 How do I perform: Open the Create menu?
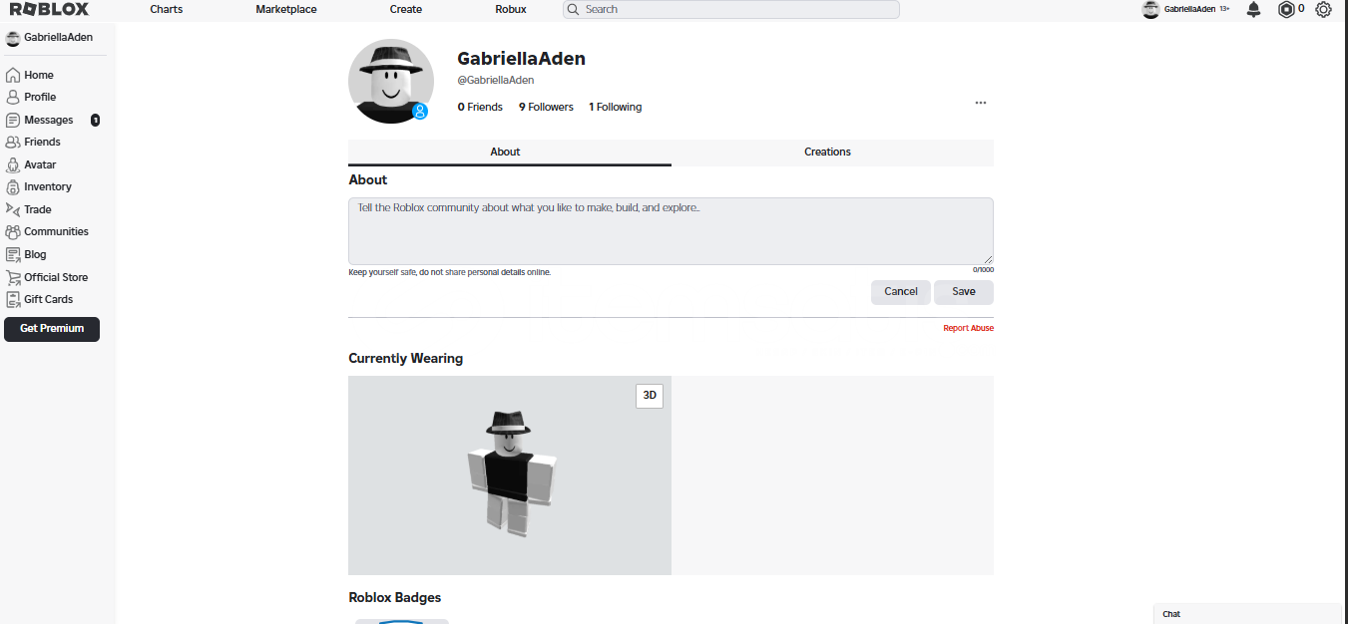pos(406,9)
